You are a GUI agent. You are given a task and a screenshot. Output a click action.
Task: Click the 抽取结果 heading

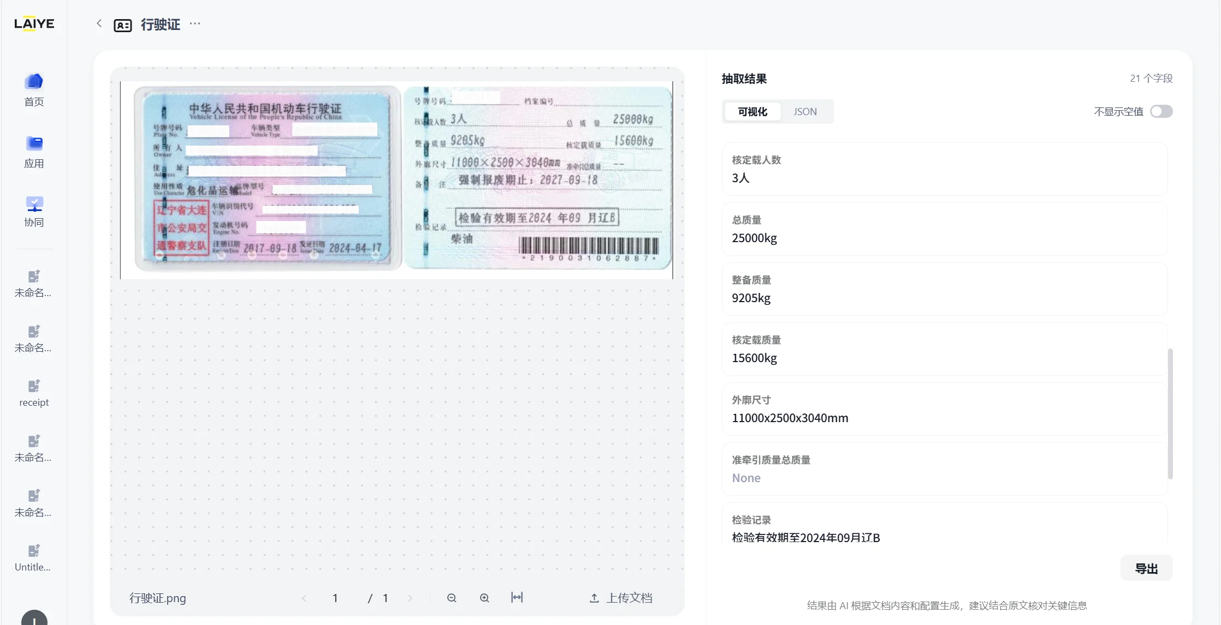coord(744,79)
